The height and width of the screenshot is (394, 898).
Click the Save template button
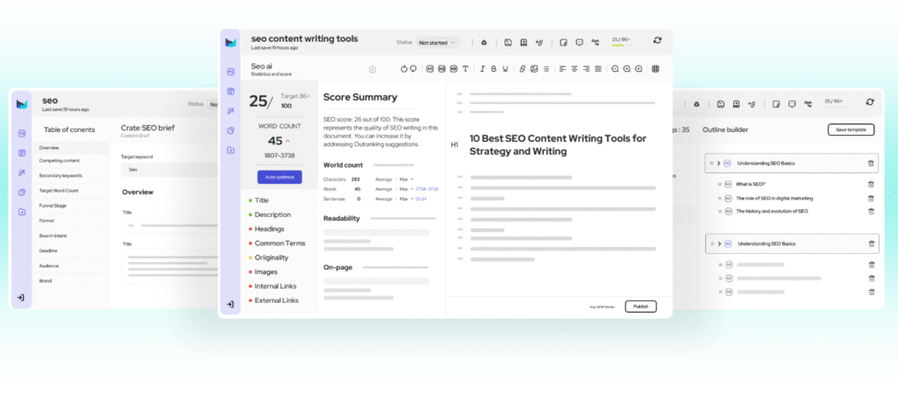tap(851, 130)
